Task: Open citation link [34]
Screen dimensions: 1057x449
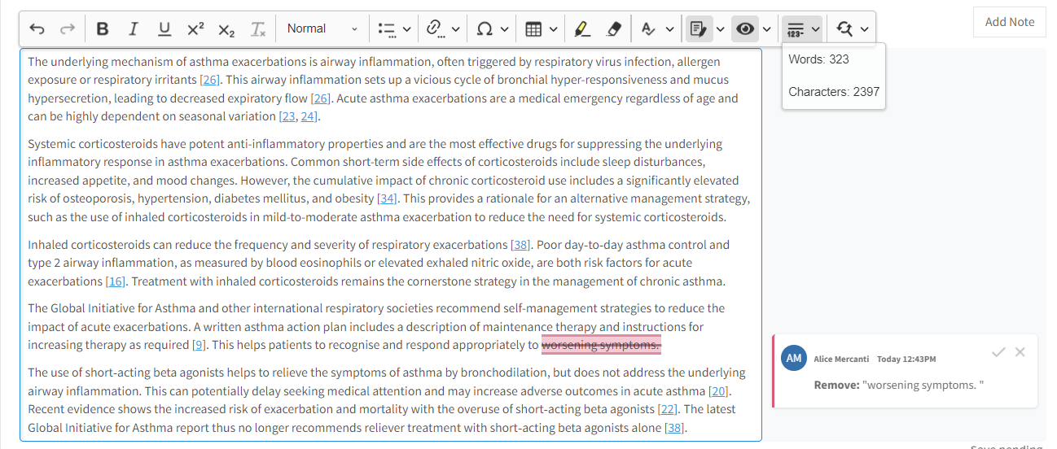Action: coord(387,198)
